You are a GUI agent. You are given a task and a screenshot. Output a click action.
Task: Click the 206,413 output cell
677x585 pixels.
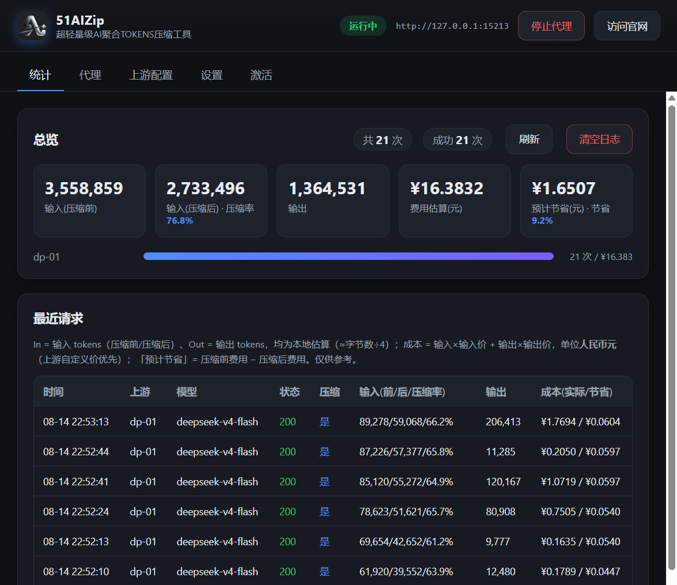coord(503,422)
